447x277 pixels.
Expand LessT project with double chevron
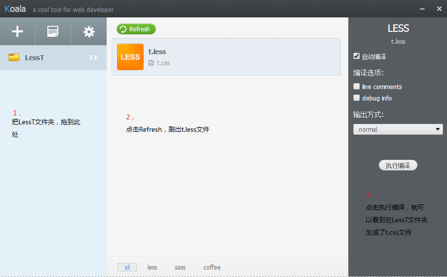[93, 58]
